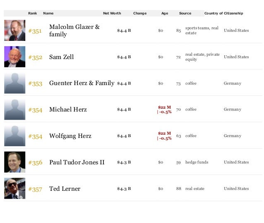Viewport: 264px width, 223px height.
Task: Sort by the Rank column header
Action: (x=32, y=13)
